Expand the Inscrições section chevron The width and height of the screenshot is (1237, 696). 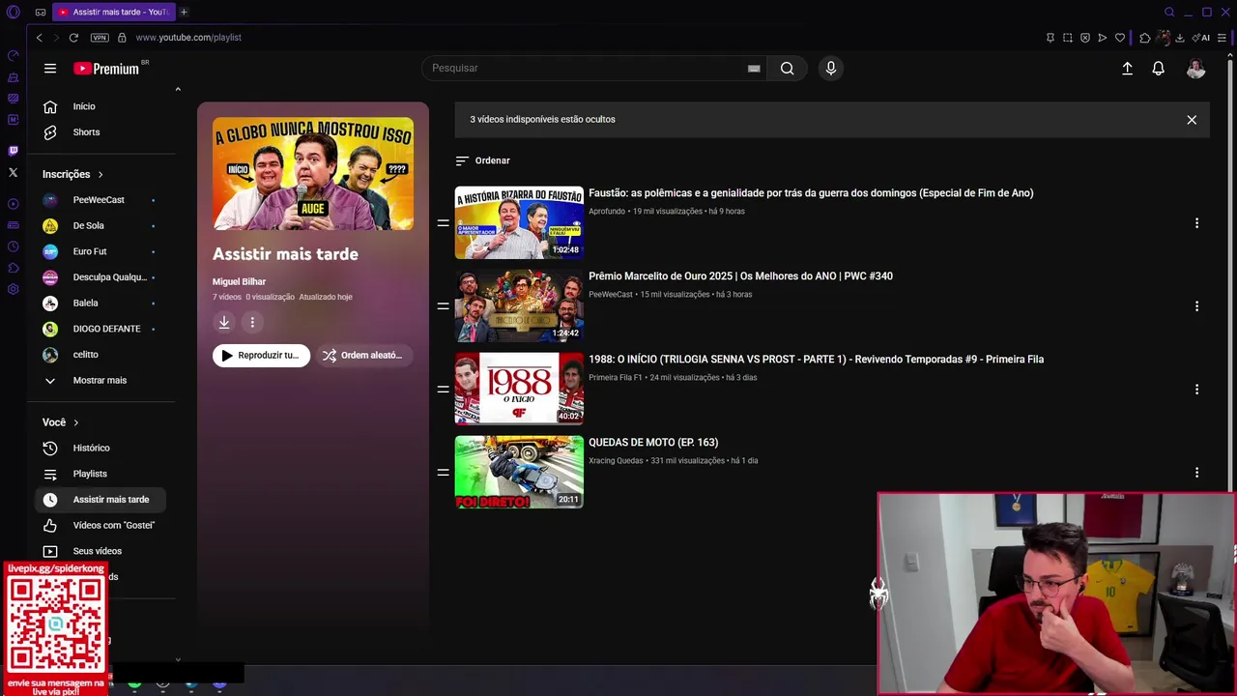pyautogui.click(x=100, y=175)
